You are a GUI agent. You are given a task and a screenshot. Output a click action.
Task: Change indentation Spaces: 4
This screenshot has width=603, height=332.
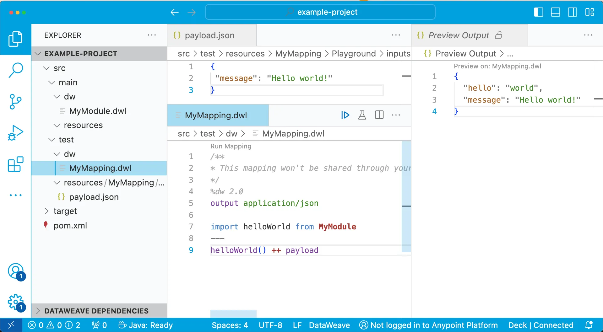tap(230, 325)
